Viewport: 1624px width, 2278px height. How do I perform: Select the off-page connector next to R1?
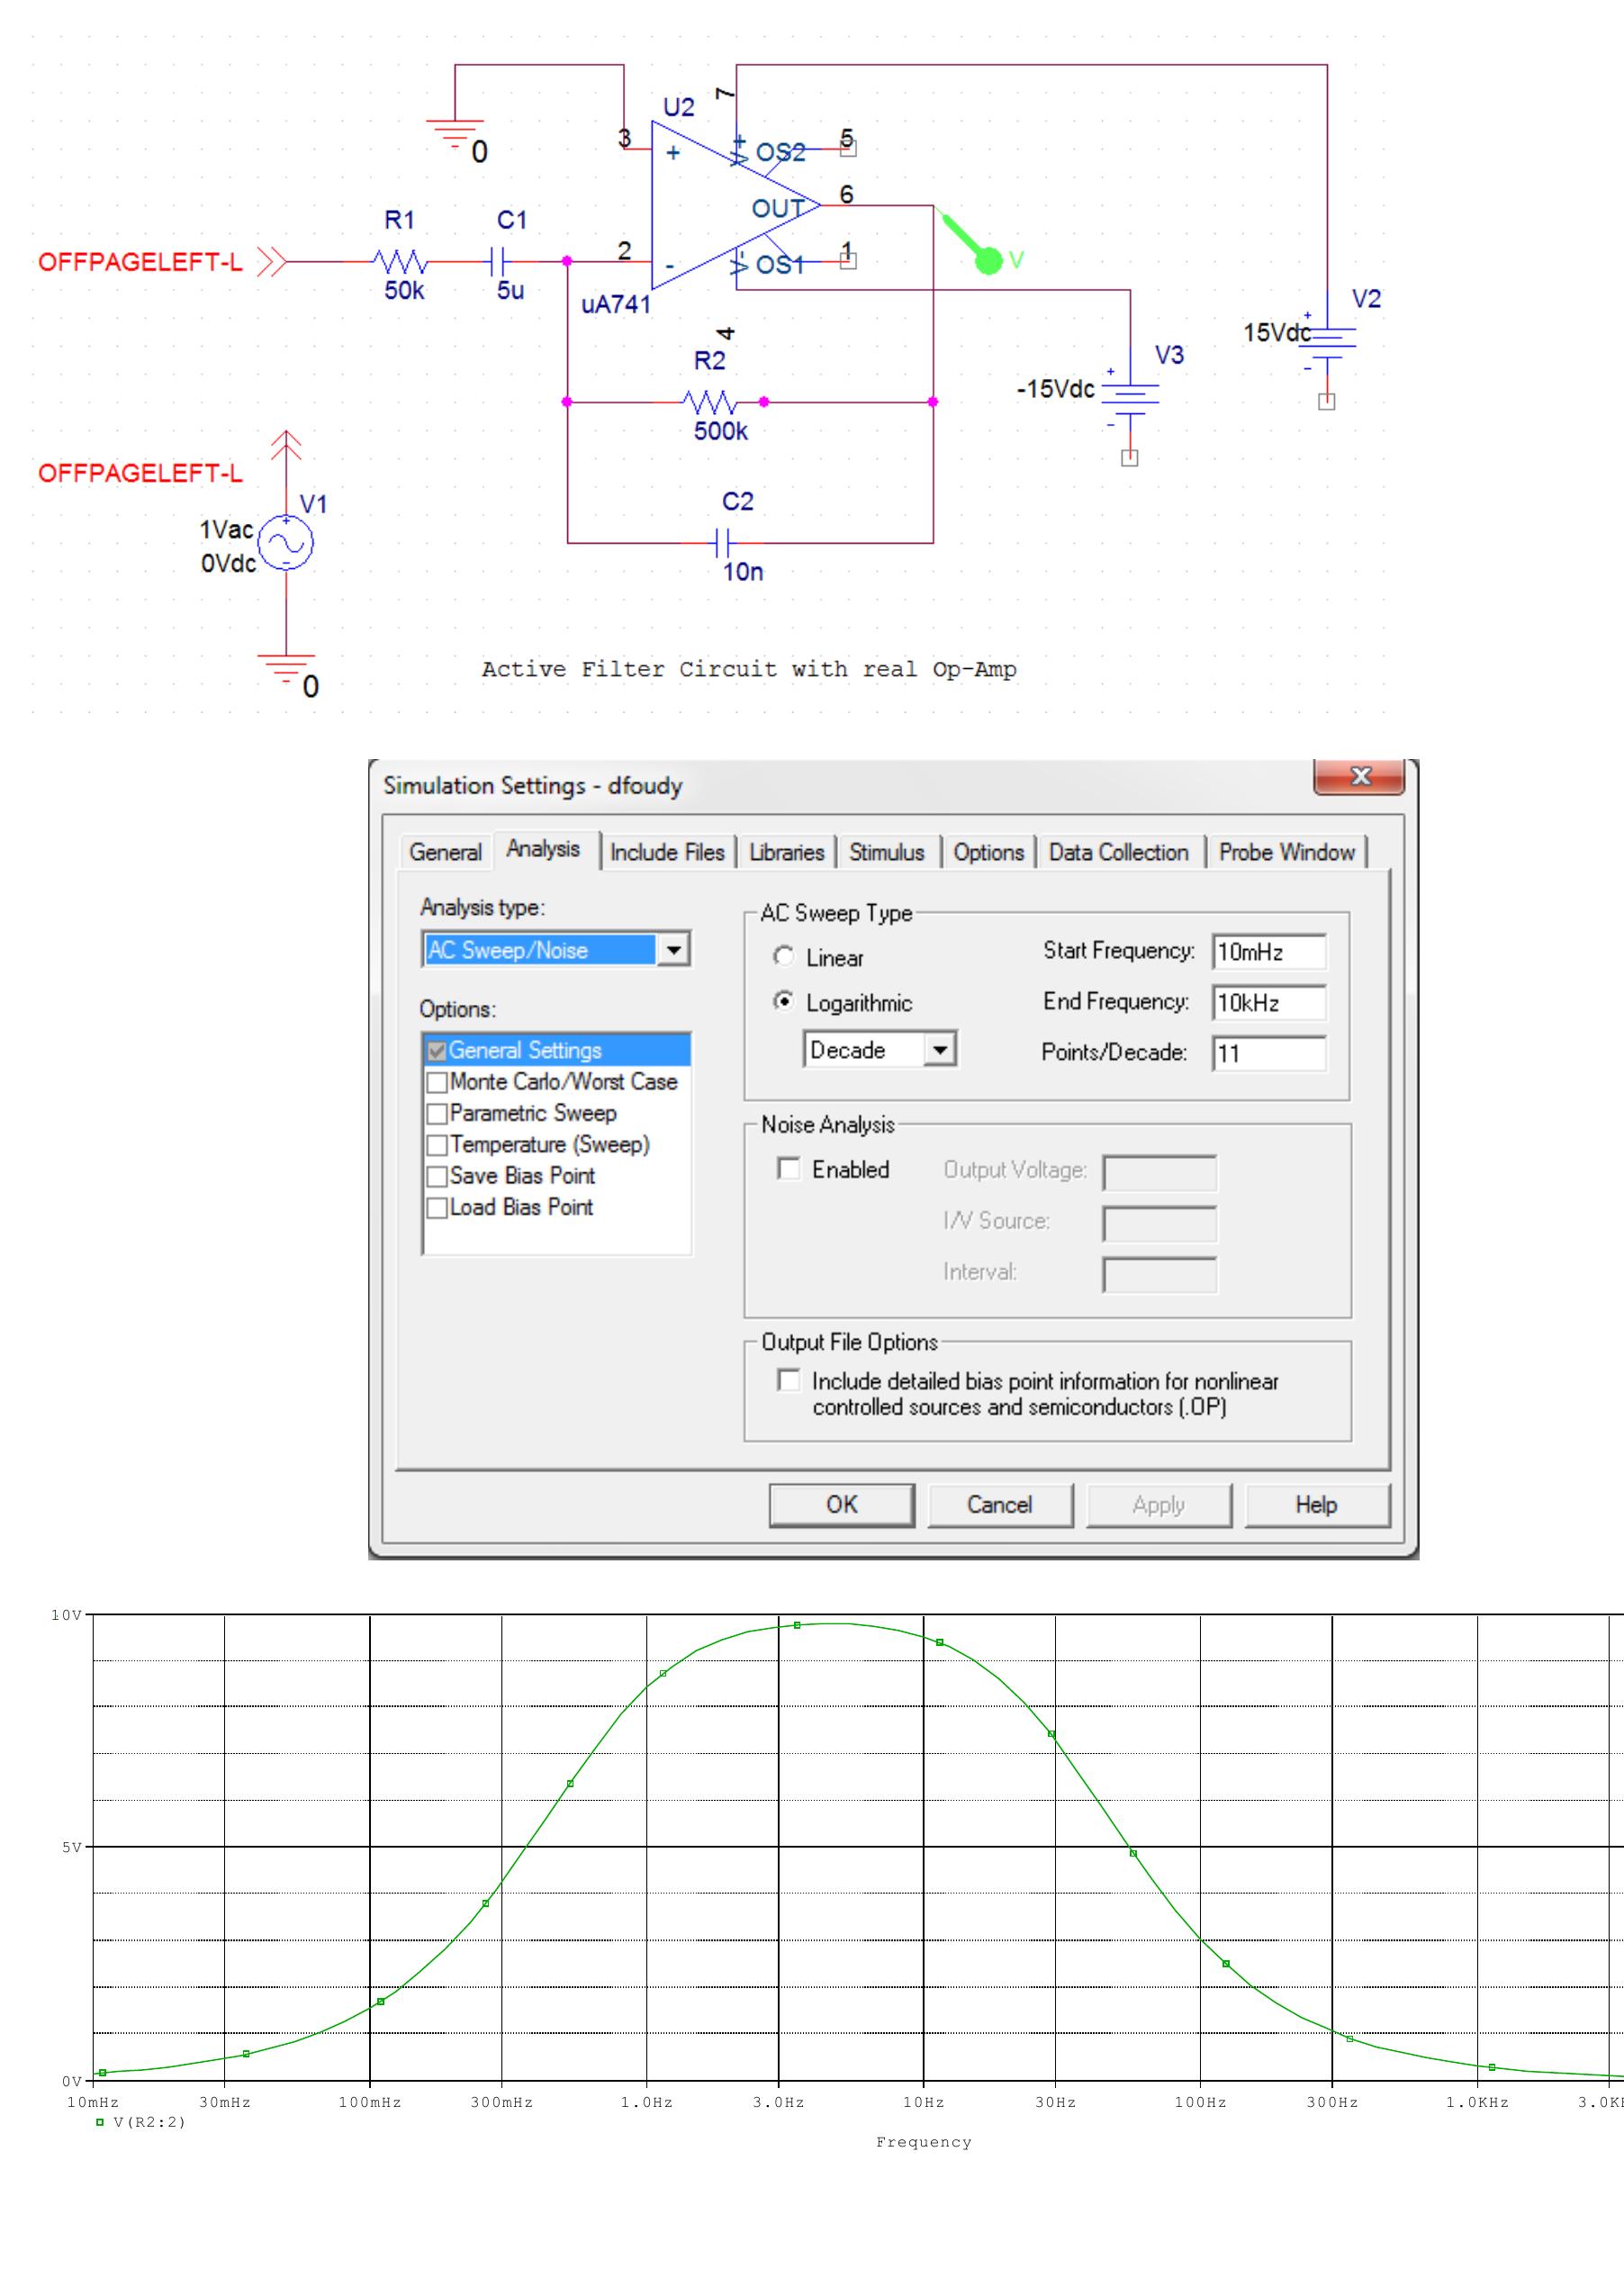click(272, 262)
